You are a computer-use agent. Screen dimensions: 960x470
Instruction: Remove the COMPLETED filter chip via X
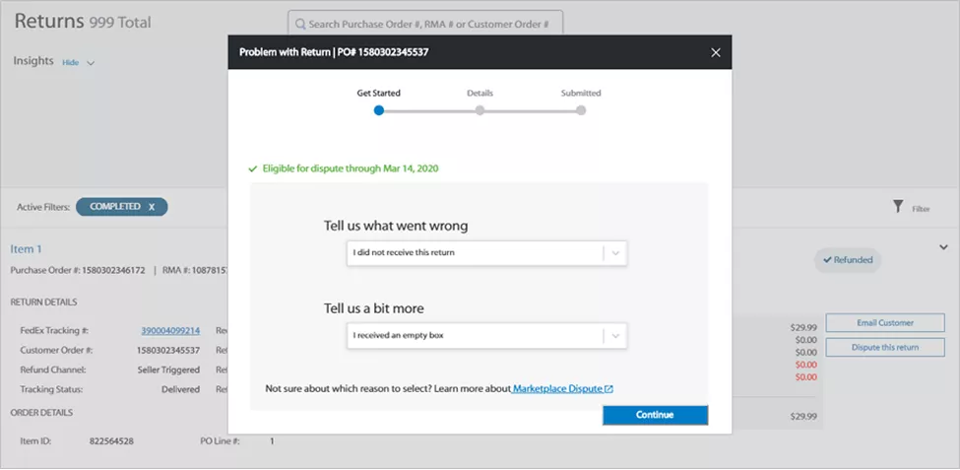(152, 207)
